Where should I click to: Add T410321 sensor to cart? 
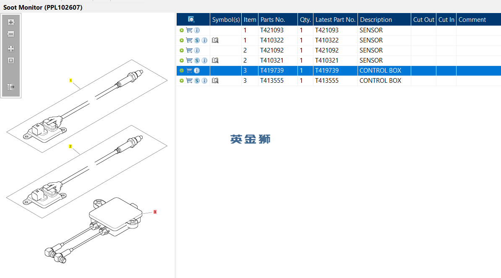tap(189, 60)
